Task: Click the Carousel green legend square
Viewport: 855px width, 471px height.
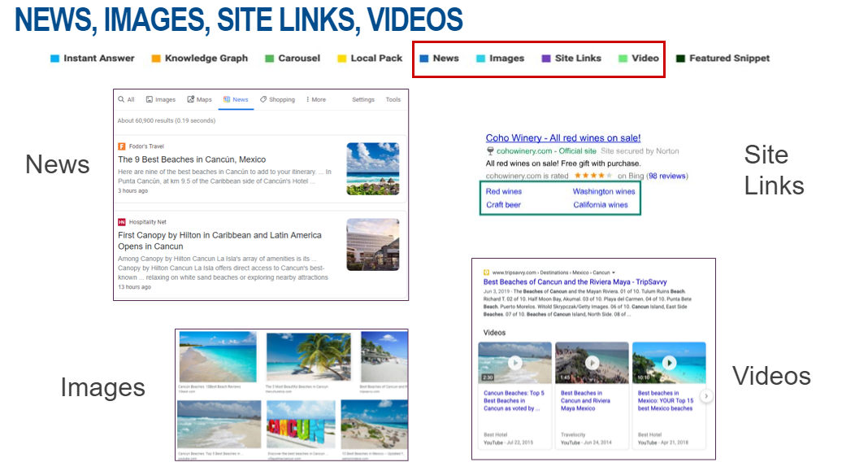Action: click(269, 59)
